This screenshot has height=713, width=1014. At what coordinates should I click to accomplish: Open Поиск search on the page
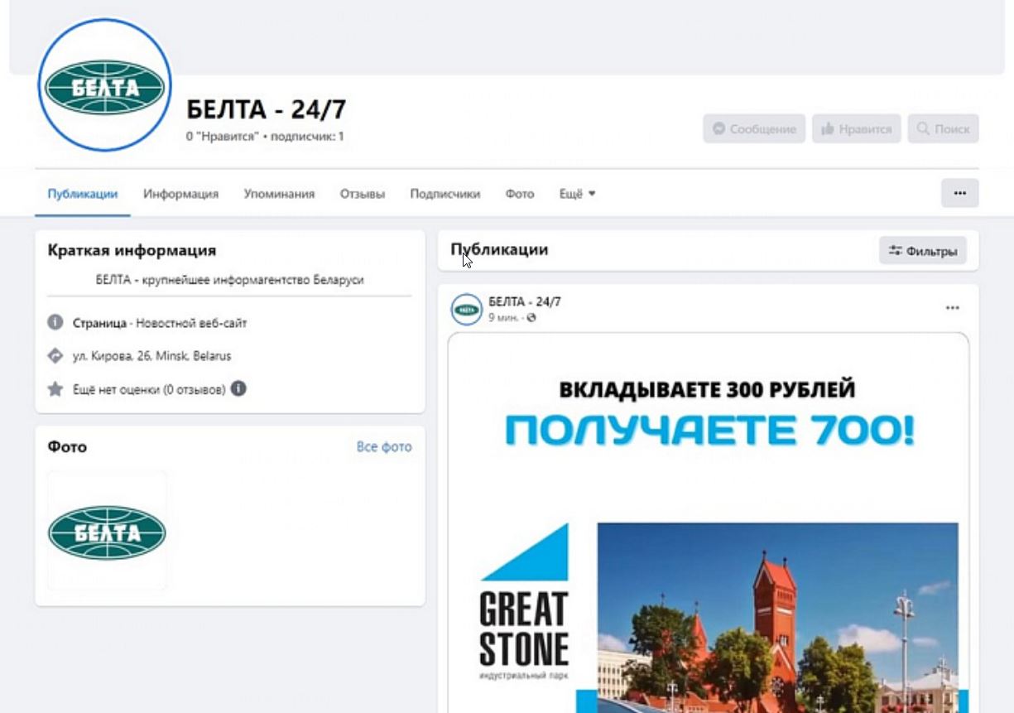click(944, 129)
